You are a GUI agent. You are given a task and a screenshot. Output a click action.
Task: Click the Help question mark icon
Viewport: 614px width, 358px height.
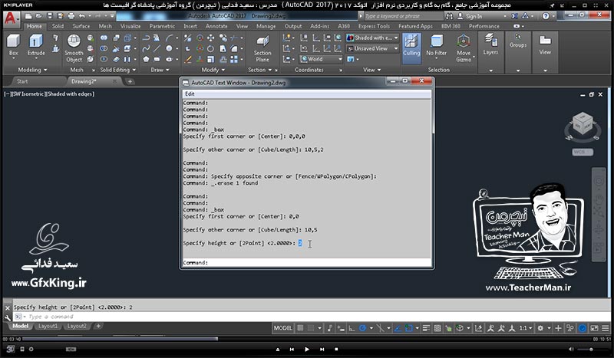pos(546,16)
